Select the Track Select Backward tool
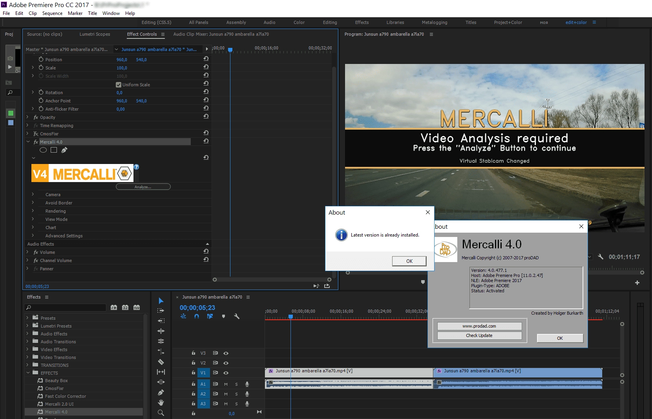The image size is (652, 419). coord(161,321)
